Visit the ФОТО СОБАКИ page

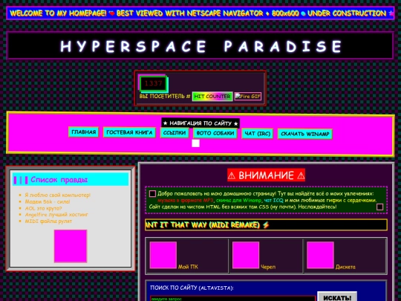pos(215,133)
